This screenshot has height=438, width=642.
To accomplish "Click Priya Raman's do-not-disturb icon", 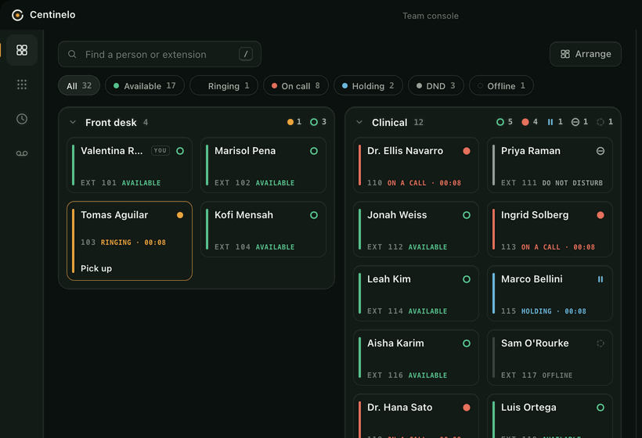I will click(601, 151).
